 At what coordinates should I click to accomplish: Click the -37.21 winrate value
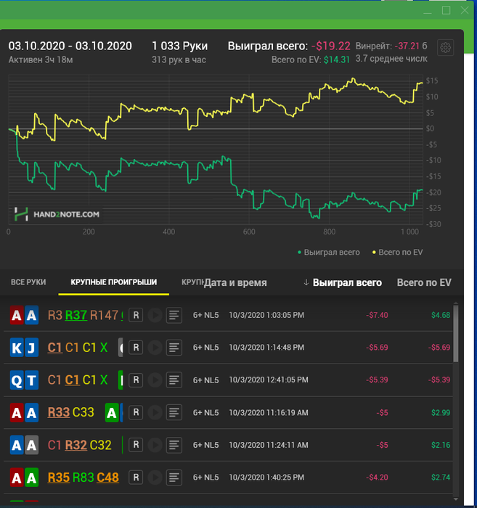coord(407,46)
